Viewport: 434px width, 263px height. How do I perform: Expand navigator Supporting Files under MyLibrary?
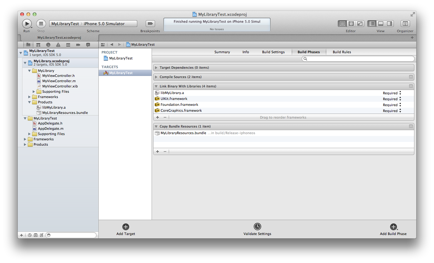pos(34,92)
